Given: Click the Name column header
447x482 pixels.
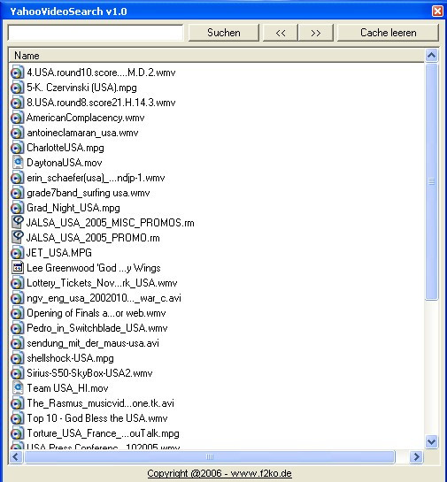Looking at the screenshot, I should [x=216, y=56].
